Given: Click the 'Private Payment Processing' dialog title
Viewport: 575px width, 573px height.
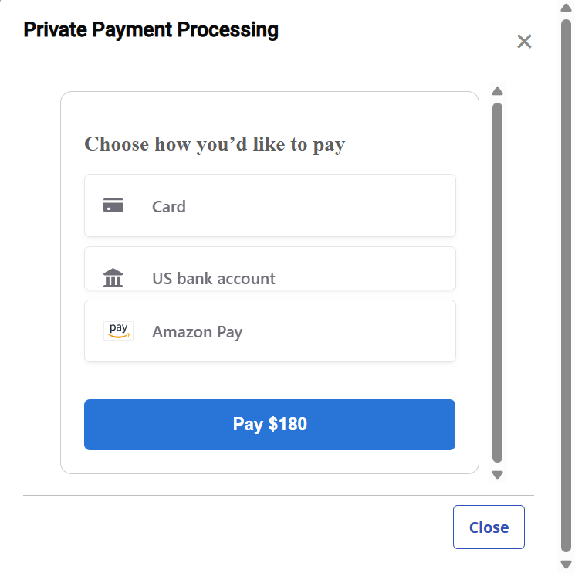Looking at the screenshot, I should point(151,30).
